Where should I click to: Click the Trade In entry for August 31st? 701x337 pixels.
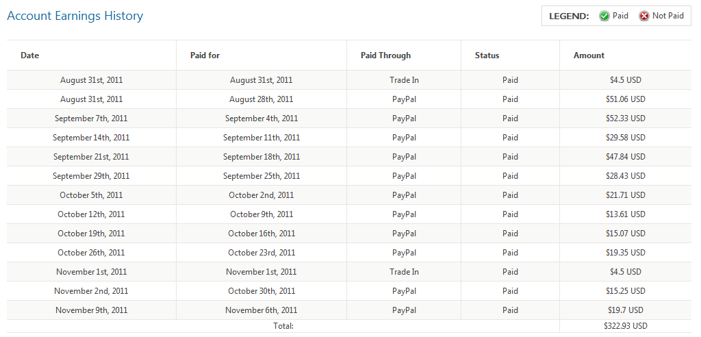click(x=404, y=80)
